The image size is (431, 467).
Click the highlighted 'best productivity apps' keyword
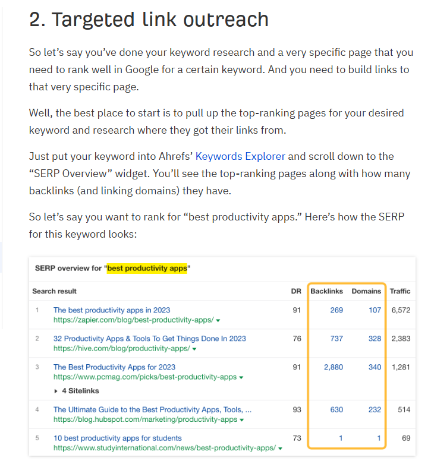tap(147, 269)
